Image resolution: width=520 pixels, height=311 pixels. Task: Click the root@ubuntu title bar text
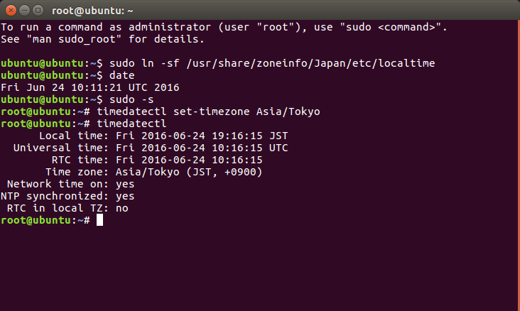(x=92, y=11)
